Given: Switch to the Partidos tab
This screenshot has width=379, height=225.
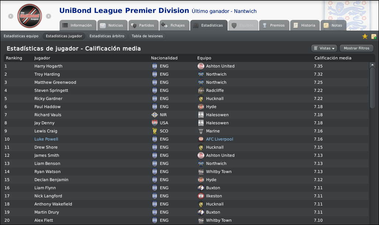Looking at the screenshot, I should click(144, 25).
